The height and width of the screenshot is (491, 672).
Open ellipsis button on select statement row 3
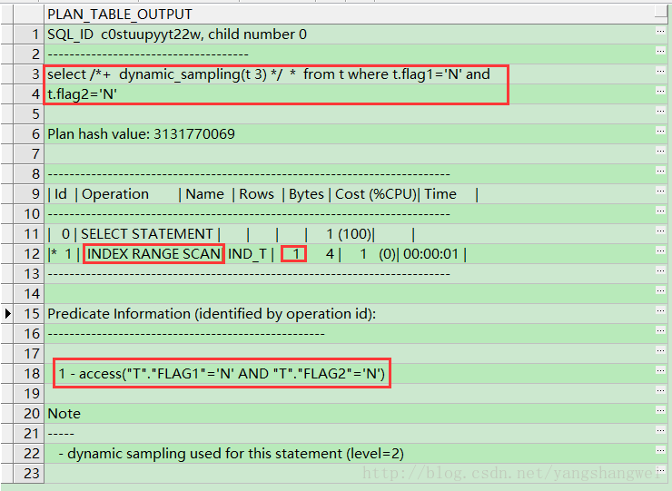(x=660, y=74)
